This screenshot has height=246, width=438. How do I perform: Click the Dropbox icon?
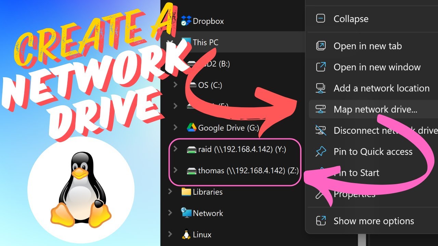pyautogui.click(x=186, y=21)
